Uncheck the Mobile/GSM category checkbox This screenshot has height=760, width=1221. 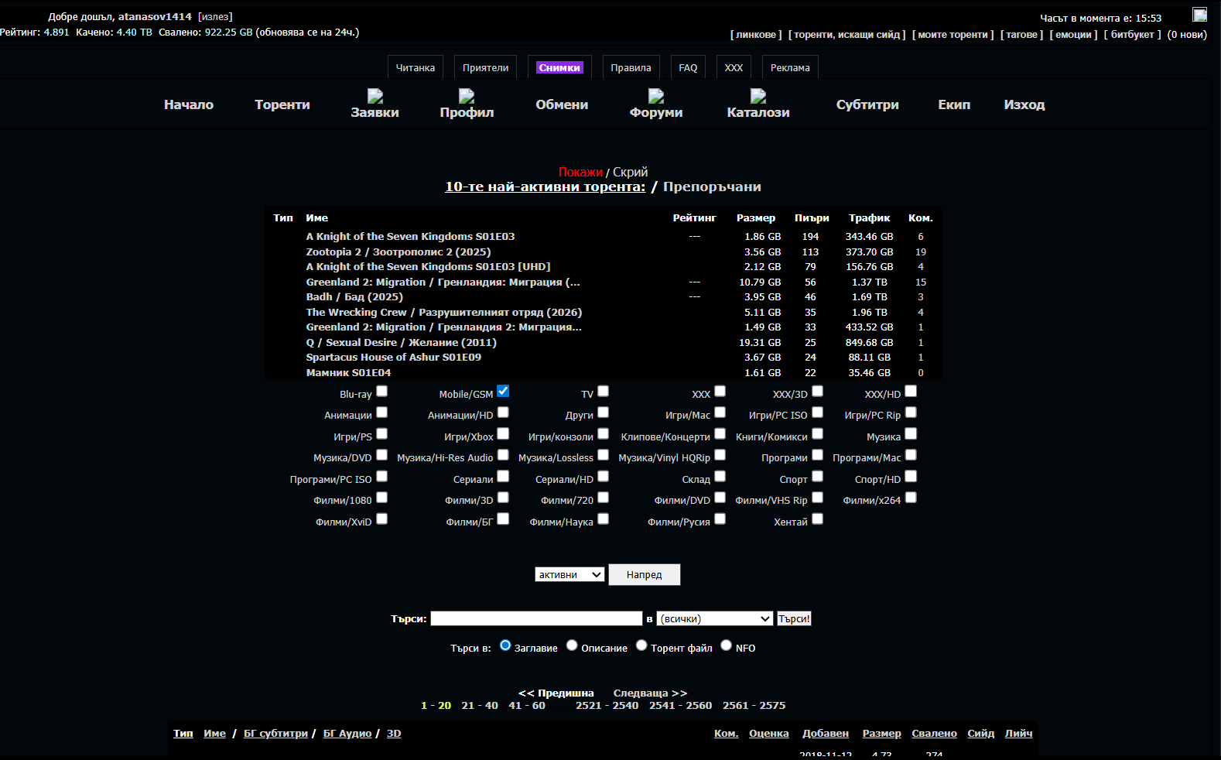pyautogui.click(x=503, y=392)
